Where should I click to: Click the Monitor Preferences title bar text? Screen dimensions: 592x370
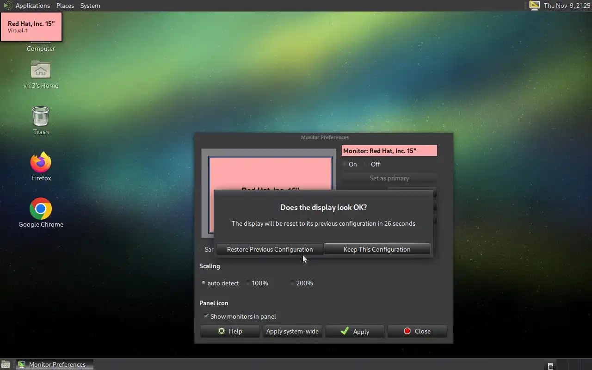(325, 137)
